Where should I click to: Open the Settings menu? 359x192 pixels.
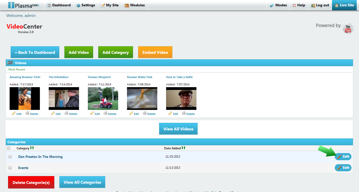coord(86,5)
